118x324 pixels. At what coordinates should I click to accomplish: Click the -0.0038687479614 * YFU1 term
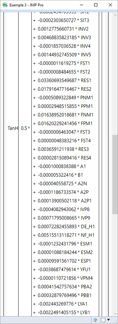64,270
